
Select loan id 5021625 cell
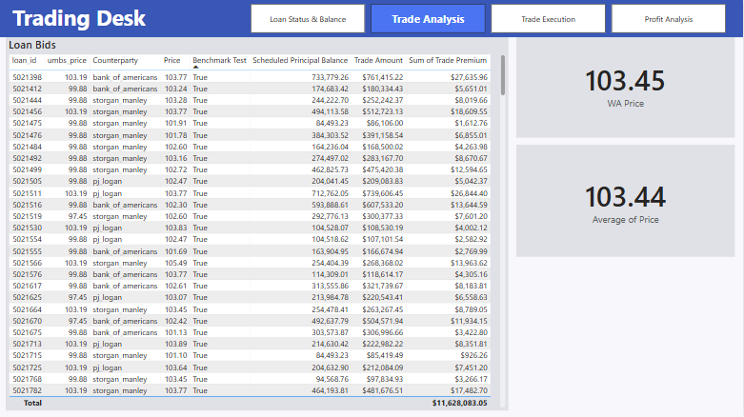27,297
